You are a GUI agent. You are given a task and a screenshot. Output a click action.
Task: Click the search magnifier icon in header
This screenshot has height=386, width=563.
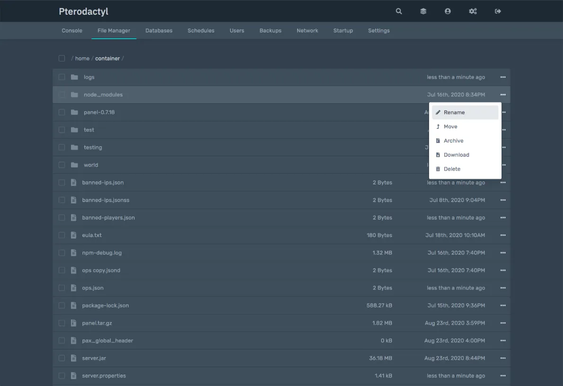(399, 11)
